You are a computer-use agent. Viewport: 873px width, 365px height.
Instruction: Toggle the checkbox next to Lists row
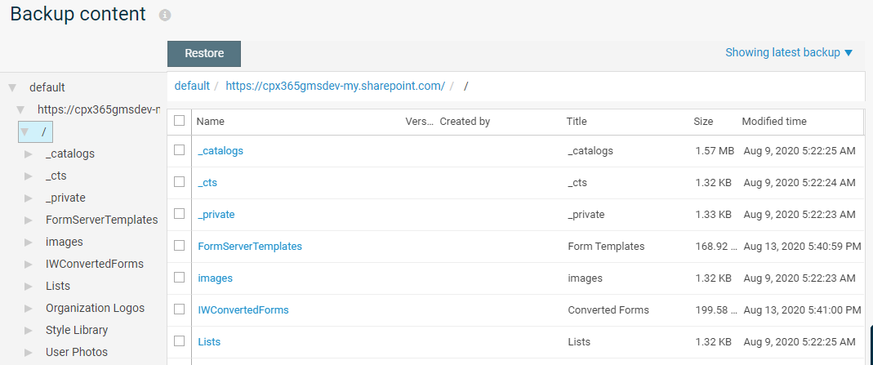pos(180,341)
